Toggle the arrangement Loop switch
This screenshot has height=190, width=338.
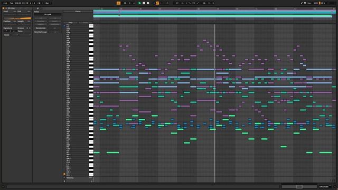pos(194,3)
